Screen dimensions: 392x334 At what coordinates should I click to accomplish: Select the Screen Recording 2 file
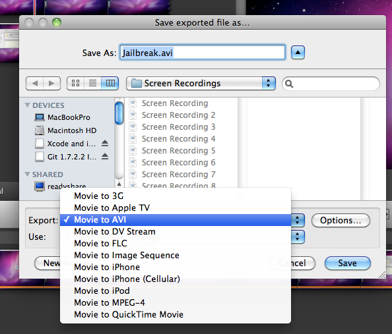point(178,115)
